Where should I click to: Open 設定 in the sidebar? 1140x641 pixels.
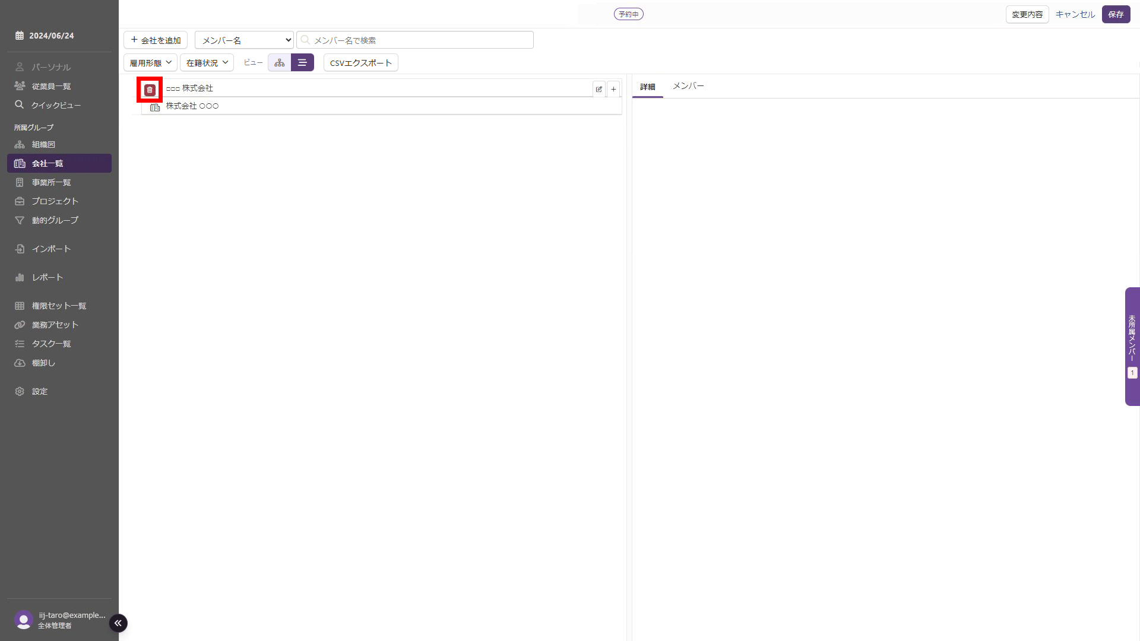(x=59, y=391)
